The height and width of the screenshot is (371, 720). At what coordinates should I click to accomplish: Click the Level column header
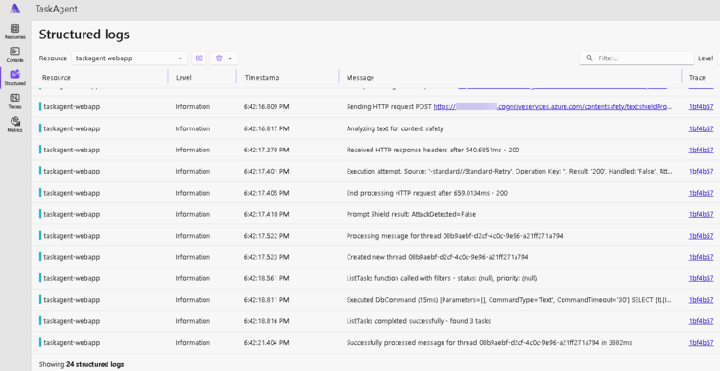[183, 78]
